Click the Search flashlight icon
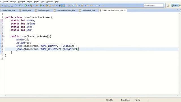Image resolution: width=181 pixels, height=102 pixels. pos(53,5)
